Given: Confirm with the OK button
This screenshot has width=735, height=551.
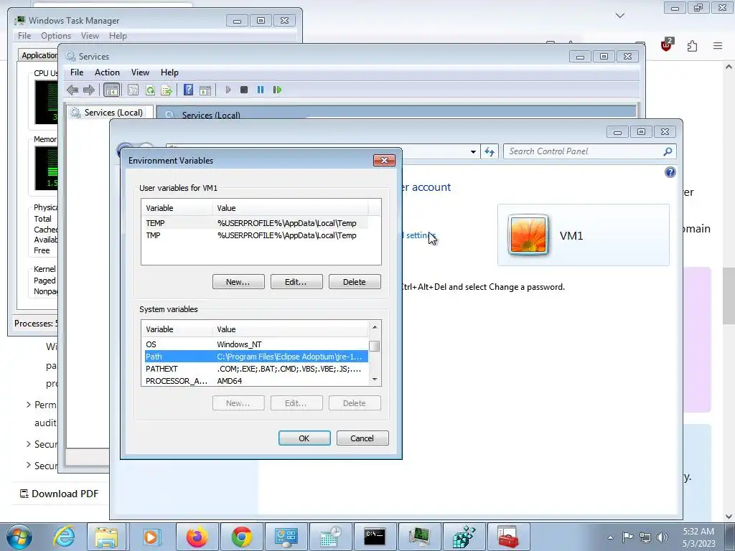Looking at the screenshot, I should (x=304, y=438).
